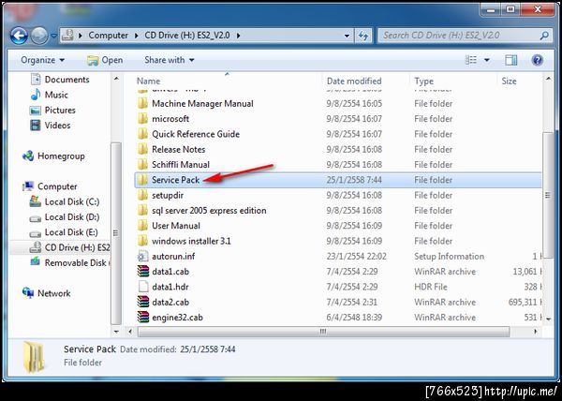
Task: Select the autorun.inf file icon
Action: pos(142,256)
